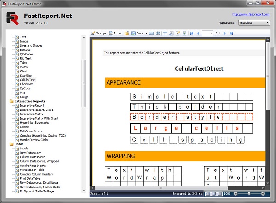Viewport: 276px width, 203px height.
Task: Go to first page arrow
Action: [192, 33]
